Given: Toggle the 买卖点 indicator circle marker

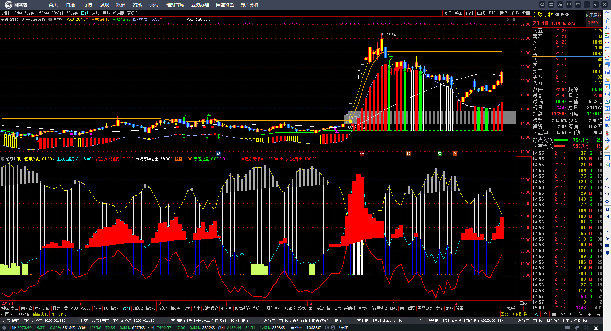Looking at the screenshot, I should click(x=50, y=19).
